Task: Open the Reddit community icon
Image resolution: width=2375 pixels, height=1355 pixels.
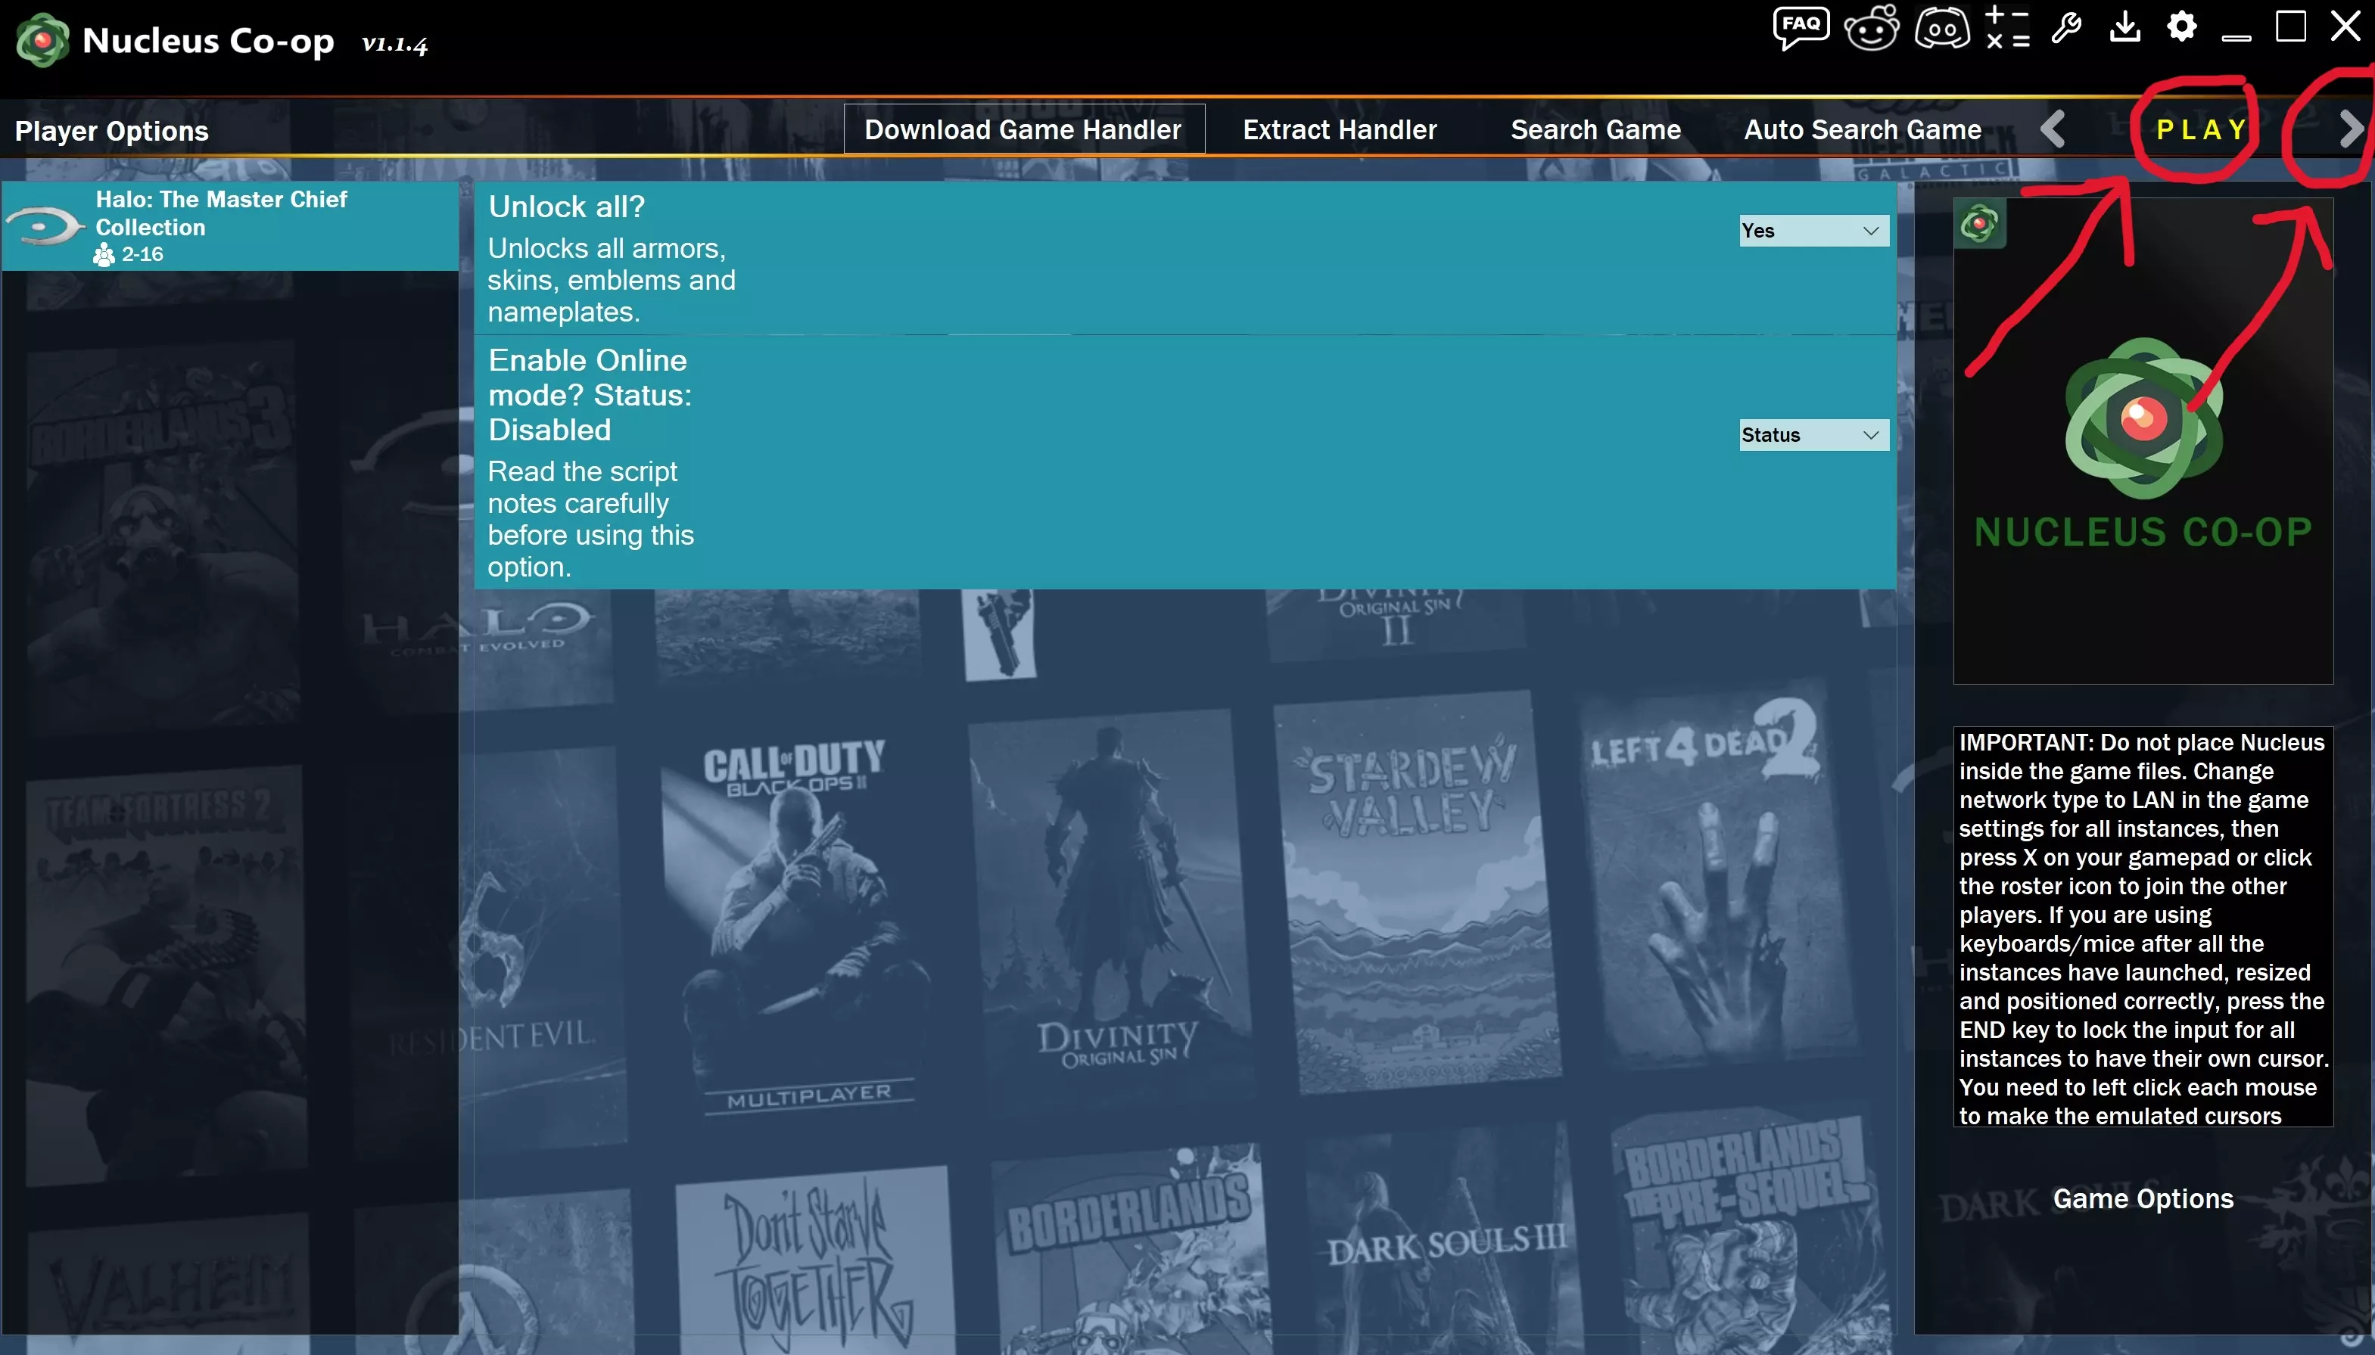Action: tap(1872, 27)
